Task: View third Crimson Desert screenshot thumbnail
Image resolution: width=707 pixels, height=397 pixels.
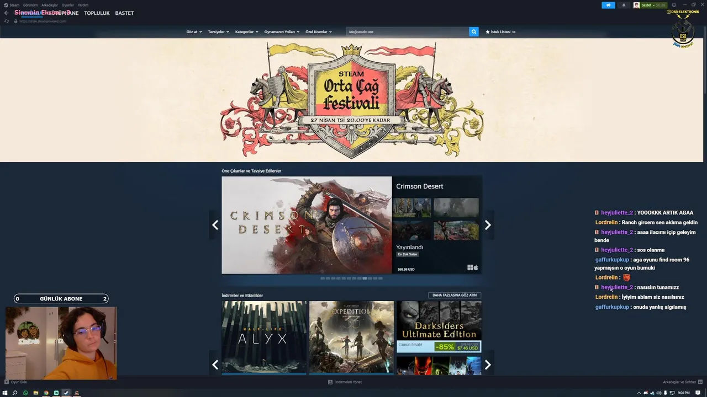Action: [412, 230]
